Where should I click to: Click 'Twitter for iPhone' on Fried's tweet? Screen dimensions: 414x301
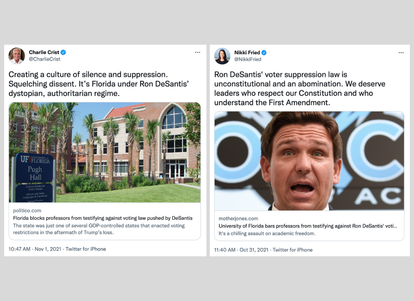point(292,250)
